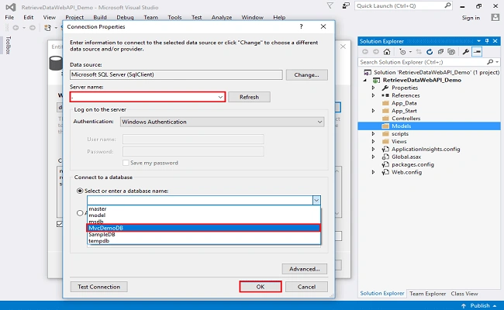Select 'Select or enter a database name' radio
This screenshot has height=310, width=504.
[80, 191]
